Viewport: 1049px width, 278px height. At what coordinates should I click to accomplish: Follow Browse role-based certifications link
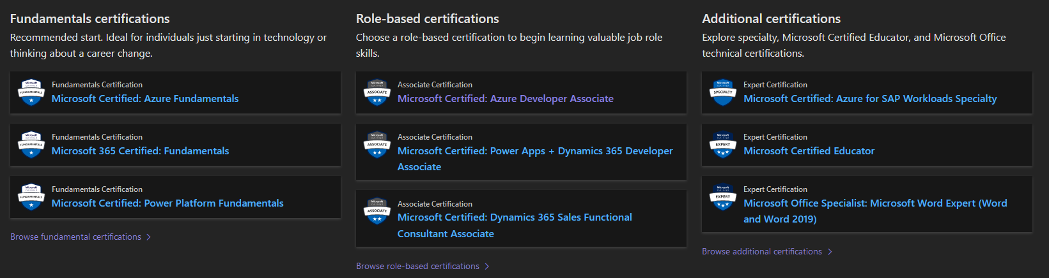coord(417,266)
